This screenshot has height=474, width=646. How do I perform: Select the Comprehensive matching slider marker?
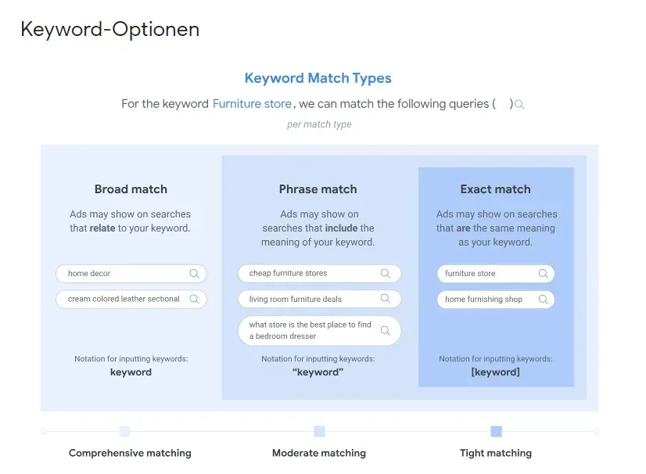[x=124, y=432]
